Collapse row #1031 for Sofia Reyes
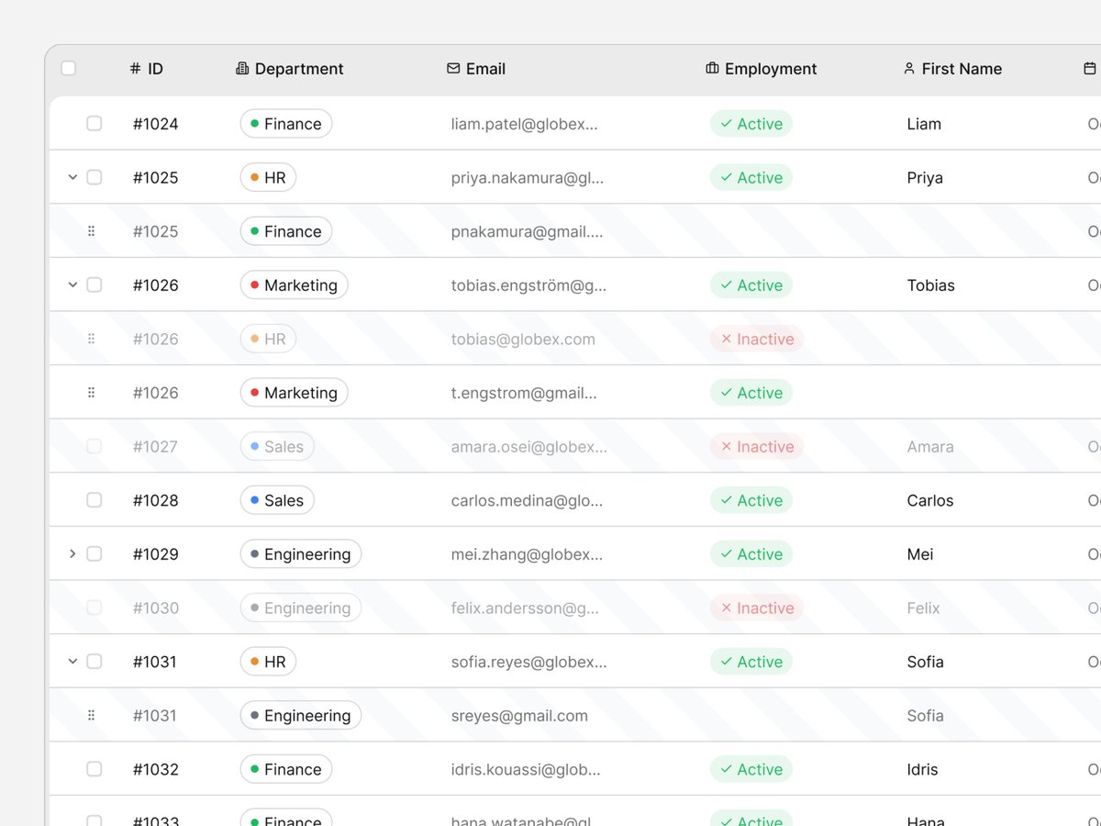 72,661
